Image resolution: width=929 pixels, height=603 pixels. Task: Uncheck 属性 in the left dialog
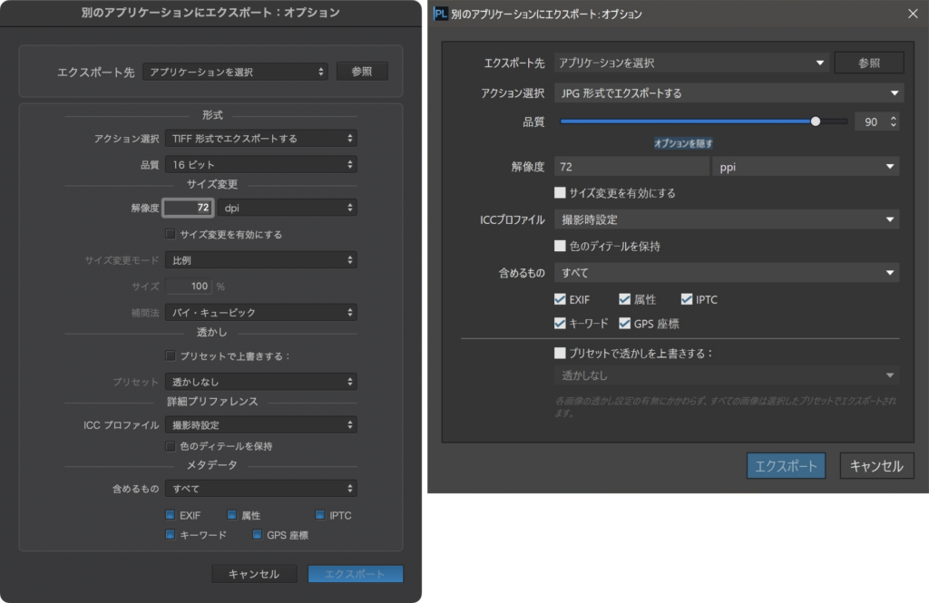pos(231,515)
